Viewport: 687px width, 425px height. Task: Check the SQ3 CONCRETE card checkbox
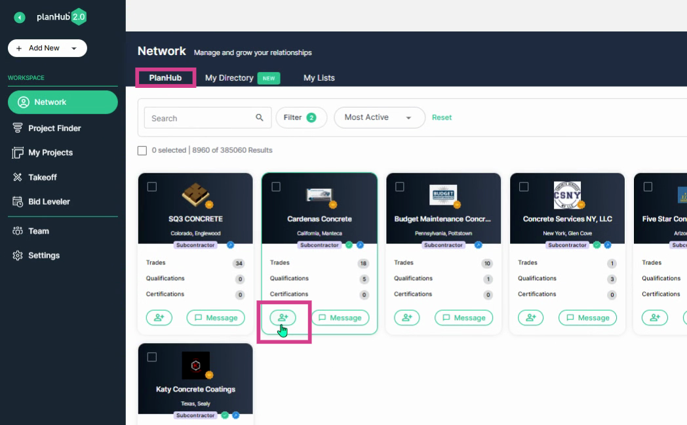(x=152, y=187)
